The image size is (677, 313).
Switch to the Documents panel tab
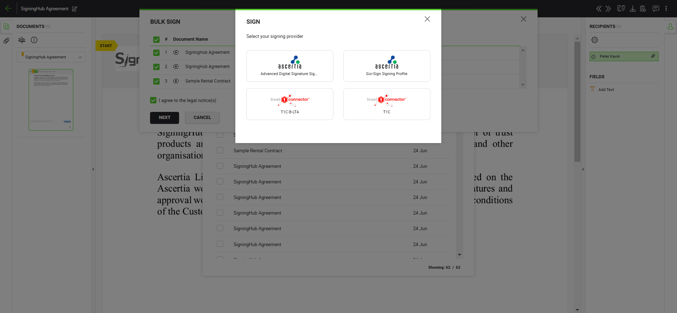point(6,27)
